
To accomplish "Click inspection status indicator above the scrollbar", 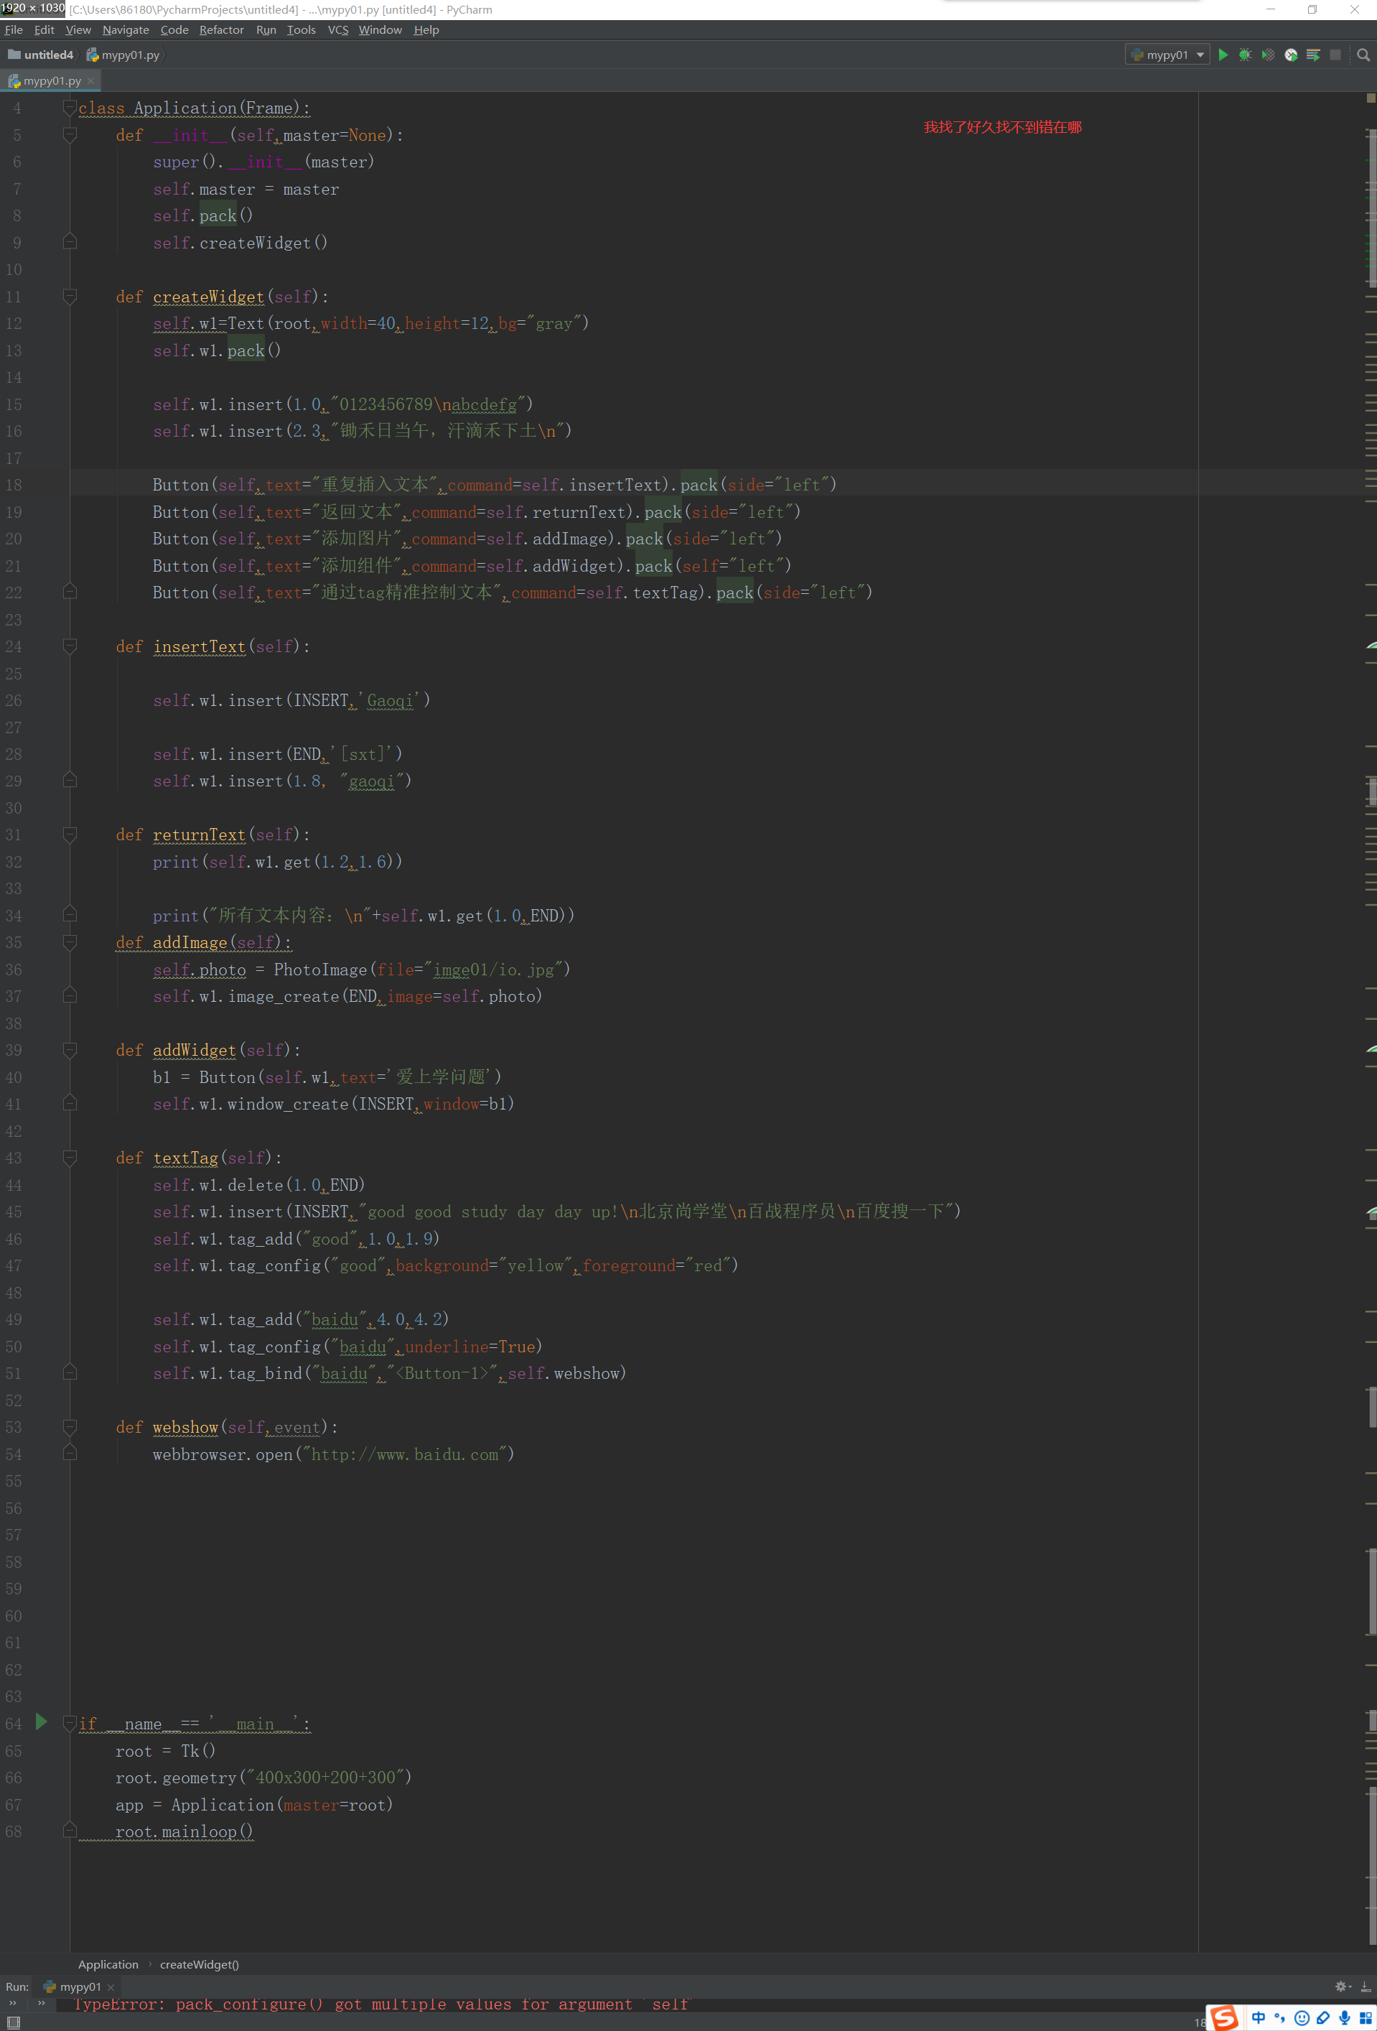I will tap(1370, 98).
